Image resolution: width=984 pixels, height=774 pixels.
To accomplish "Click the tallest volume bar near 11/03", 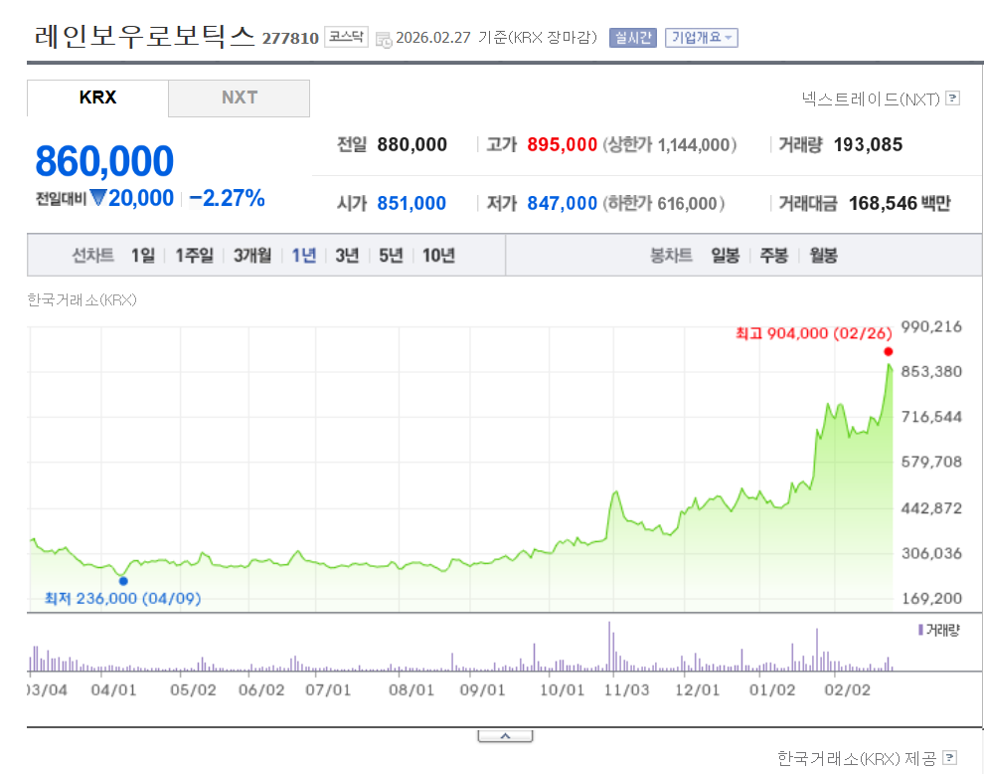I will tap(610, 647).
